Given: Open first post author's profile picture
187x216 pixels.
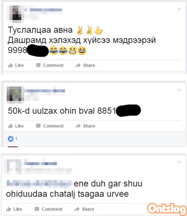Looking at the screenshot, I should (x=15, y=14).
